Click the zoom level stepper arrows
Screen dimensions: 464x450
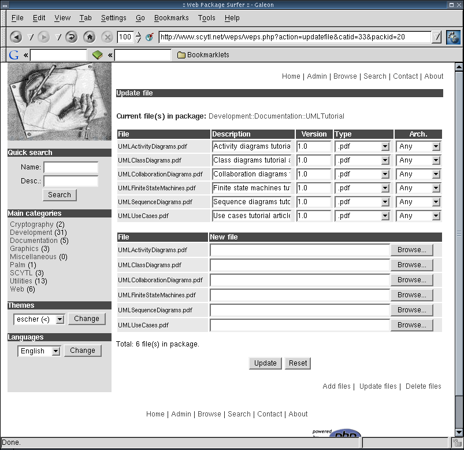[x=138, y=37]
